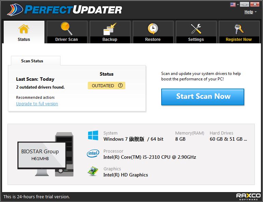Select the Scan Status panel tab
Screen dimensions: 263x202
pos(36,61)
